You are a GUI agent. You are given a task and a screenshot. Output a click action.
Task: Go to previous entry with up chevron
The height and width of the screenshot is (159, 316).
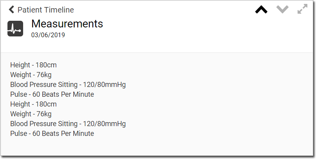(x=261, y=9)
